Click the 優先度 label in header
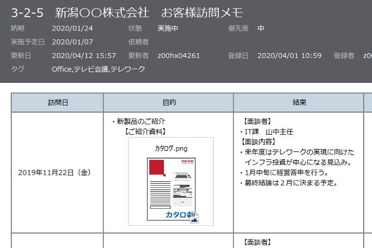This screenshot has width=372, height=248. 238,29
